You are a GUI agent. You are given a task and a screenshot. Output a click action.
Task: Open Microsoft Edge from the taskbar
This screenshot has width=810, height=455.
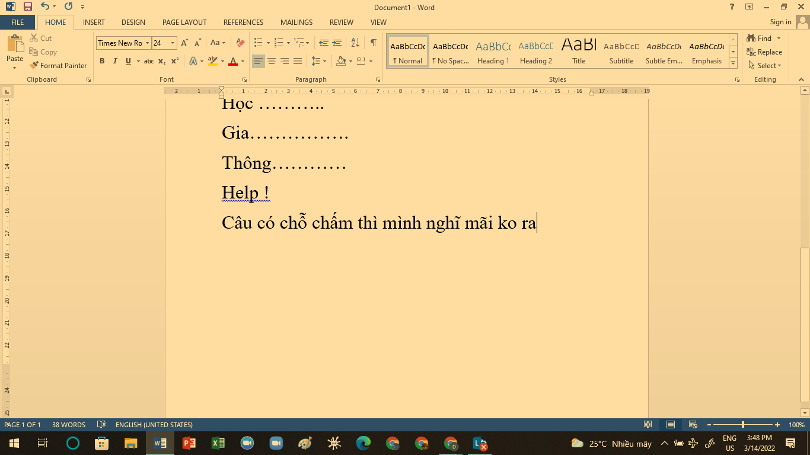[363, 443]
